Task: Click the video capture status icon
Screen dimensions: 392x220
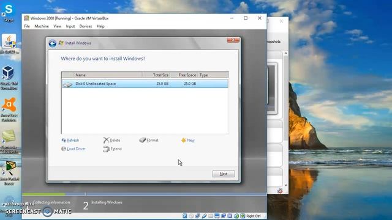Action: pyautogui.click(x=223, y=216)
